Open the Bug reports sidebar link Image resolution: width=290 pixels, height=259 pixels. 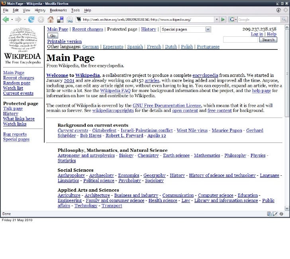(x=15, y=134)
